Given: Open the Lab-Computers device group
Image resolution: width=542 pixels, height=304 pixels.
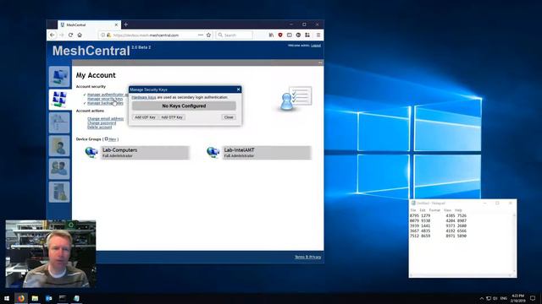Looking at the screenshot, I should [145, 153].
